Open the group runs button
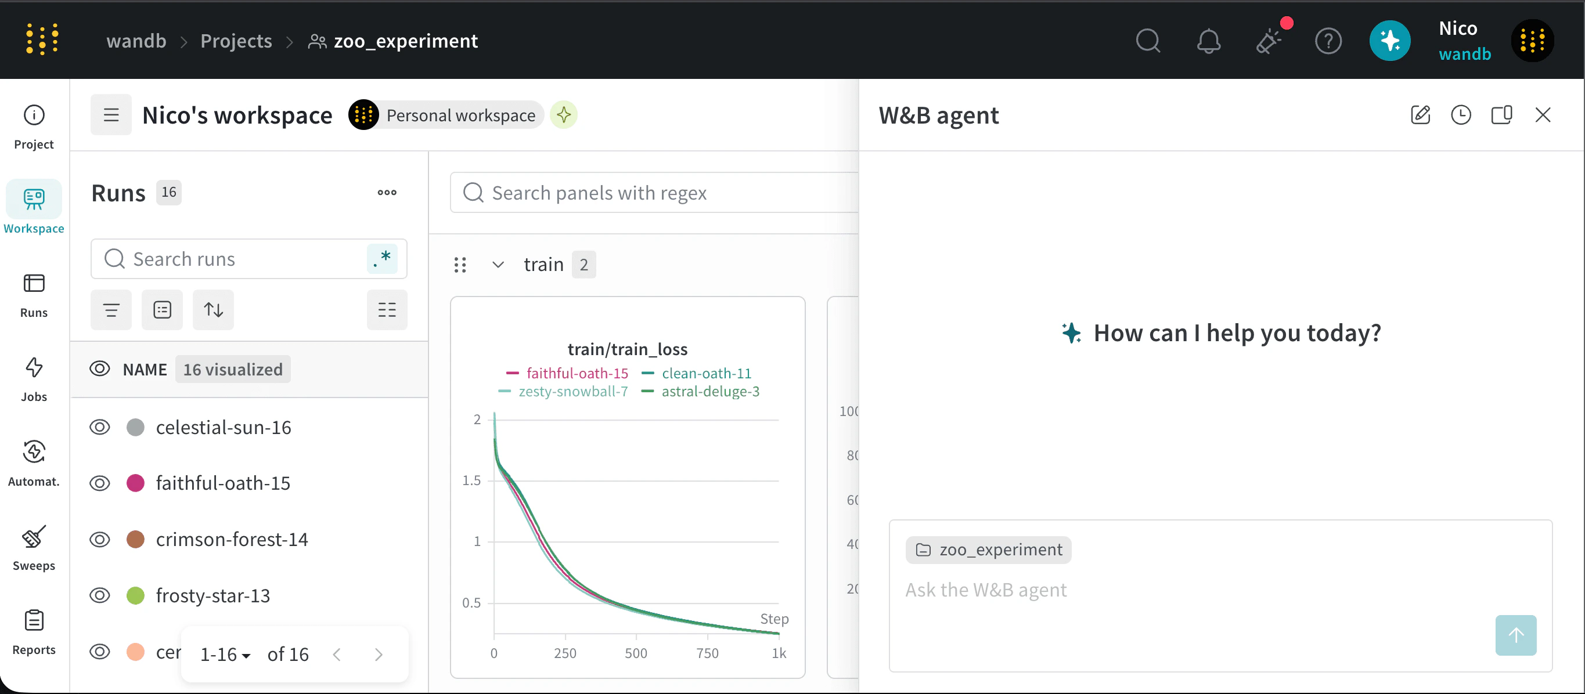Image resolution: width=1585 pixels, height=694 pixels. pos(163,309)
